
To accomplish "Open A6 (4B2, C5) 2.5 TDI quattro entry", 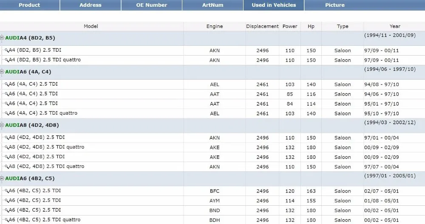I will [x=45, y=220].
